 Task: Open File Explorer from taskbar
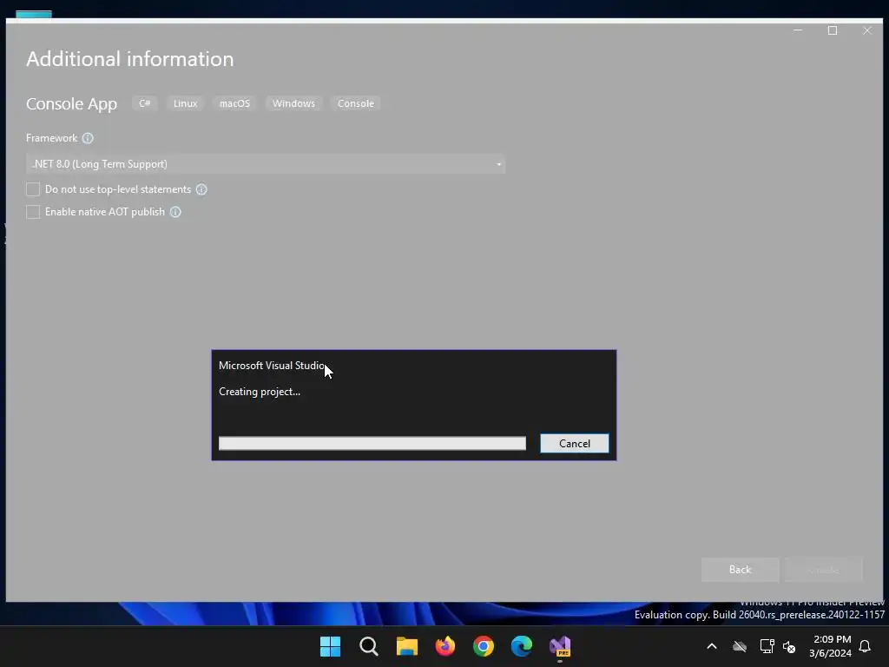pyautogui.click(x=406, y=646)
